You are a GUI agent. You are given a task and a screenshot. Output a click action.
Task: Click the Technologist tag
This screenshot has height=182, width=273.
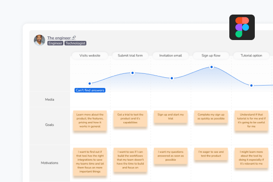(75, 43)
